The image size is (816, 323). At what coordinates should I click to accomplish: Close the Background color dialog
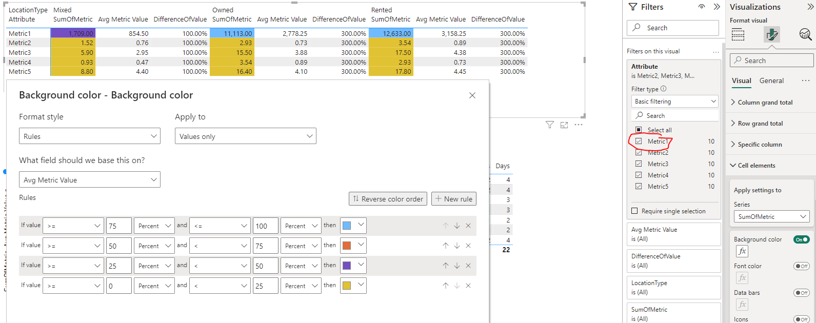pos(472,95)
